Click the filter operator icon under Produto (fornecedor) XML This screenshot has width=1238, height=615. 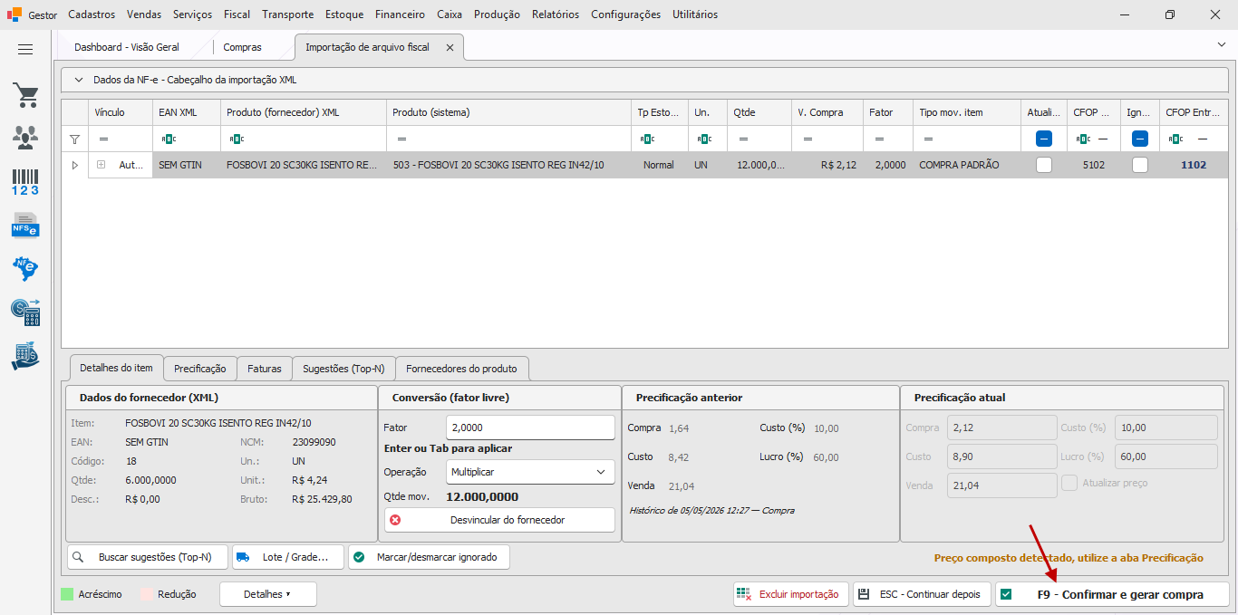(x=237, y=139)
